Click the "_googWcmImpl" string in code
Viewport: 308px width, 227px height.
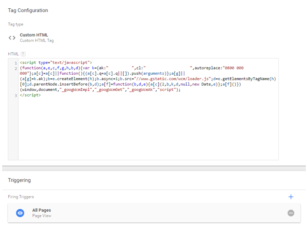pos(76,90)
